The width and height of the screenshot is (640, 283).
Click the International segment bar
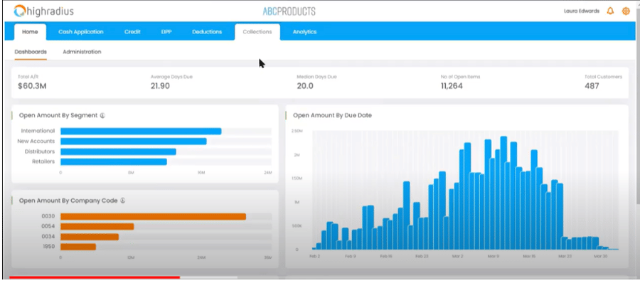[x=141, y=131]
